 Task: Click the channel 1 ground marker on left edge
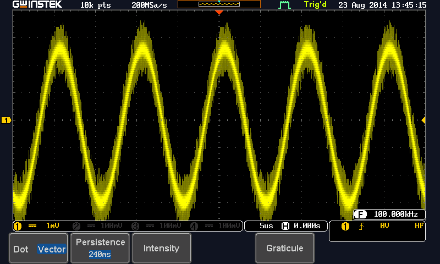(x=6, y=120)
